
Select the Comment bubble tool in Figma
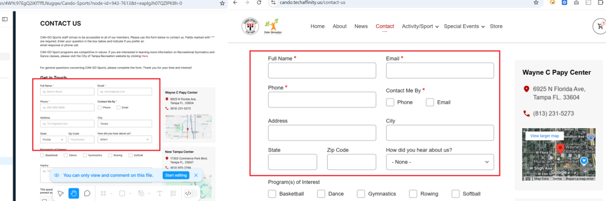[x=87, y=193]
